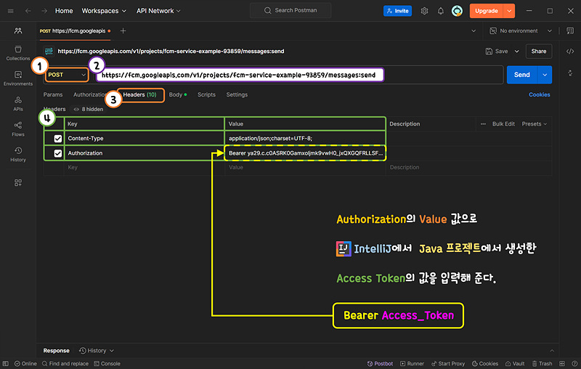581x369 pixels.
Task: Click the Invite button
Action: coord(397,11)
